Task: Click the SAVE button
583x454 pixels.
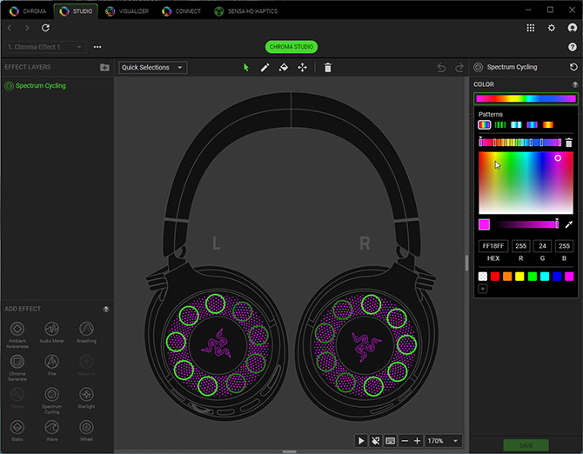Action: click(x=526, y=445)
